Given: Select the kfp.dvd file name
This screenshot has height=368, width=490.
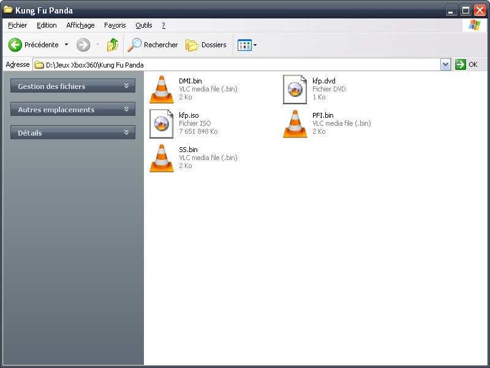Looking at the screenshot, I should tap(324, 81).
